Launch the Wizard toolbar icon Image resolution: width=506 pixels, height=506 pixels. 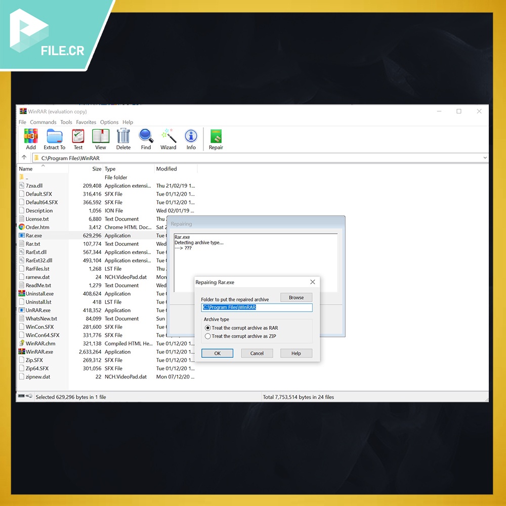pyautogui.click(x=168, y=137)
